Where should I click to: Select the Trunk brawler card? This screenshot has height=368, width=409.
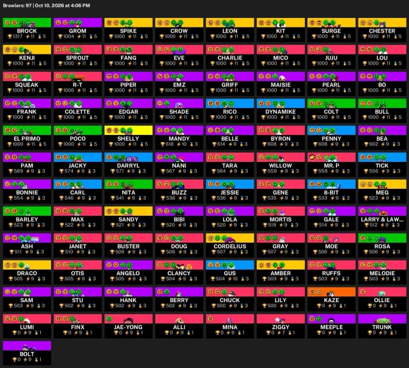point(382,325)
